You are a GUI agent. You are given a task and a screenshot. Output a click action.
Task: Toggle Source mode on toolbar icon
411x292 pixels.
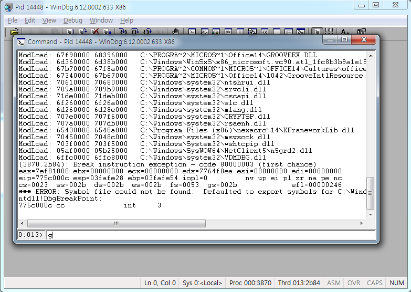[x=317, y=32]
